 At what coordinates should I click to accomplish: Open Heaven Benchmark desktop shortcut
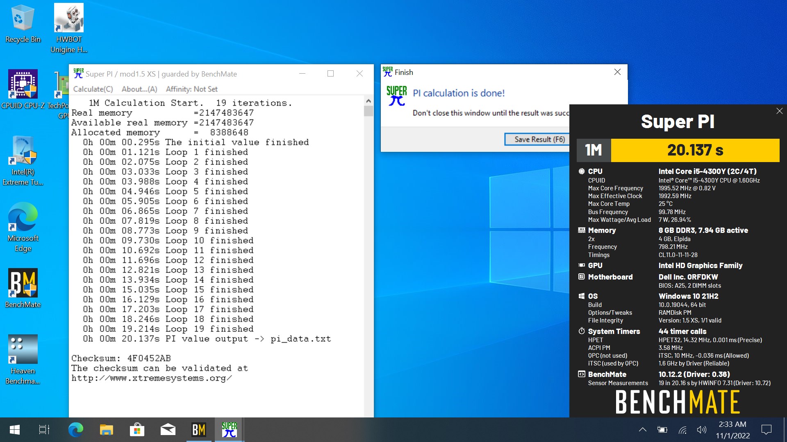[23, 360]
